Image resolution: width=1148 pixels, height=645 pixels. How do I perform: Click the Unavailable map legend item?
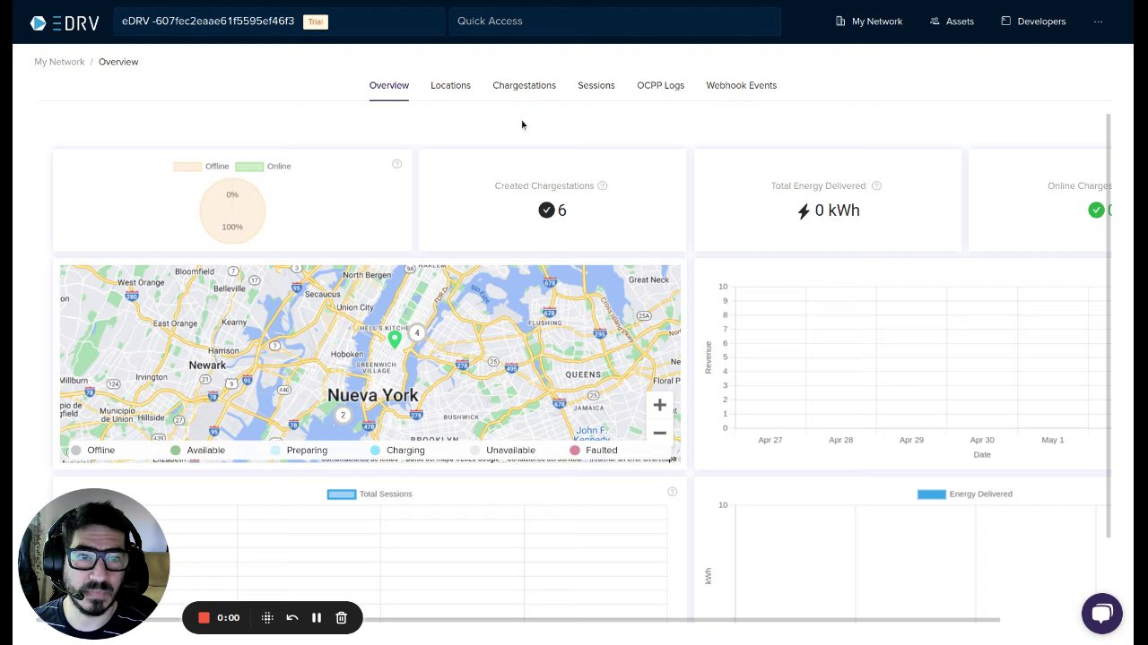coord(502,450)
